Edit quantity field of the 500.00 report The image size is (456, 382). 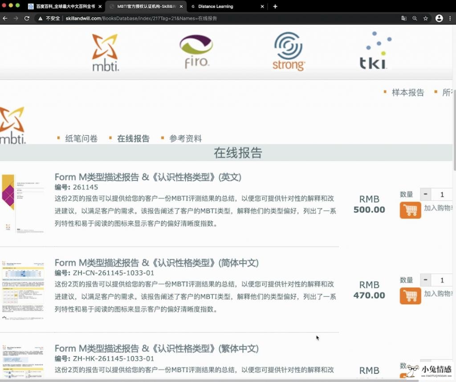click(x=442, y=194)
